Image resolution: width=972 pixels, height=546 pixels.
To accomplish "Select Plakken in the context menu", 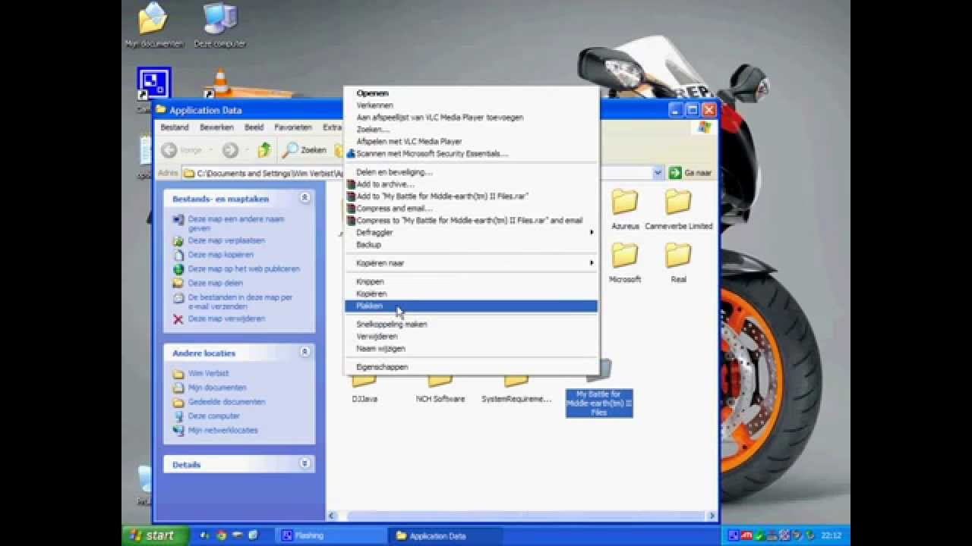I will click(370, 306).
